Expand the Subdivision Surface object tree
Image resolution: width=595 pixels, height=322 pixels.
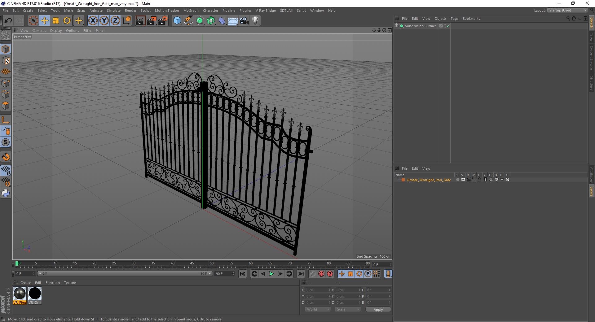[x=397, y=26]
